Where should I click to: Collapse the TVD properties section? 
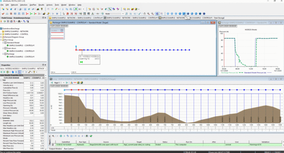pos(1,80)
